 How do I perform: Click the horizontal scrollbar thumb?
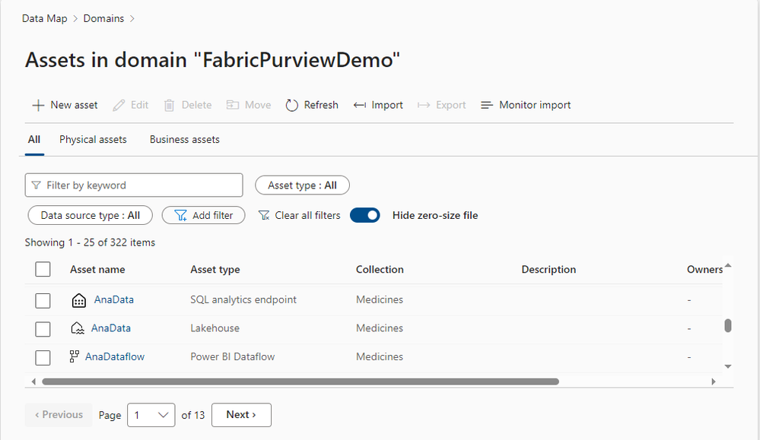pyautogui.click(x=301, y=381)
